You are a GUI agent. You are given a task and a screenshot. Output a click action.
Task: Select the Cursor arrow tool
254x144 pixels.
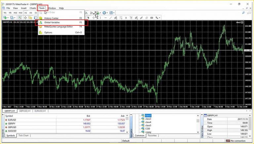click(x=88, y=18)
